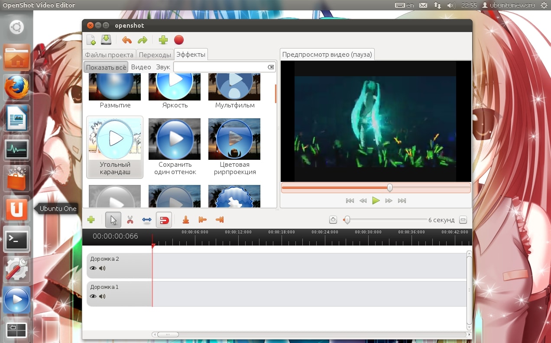
Task: Click the Дорожка 1 track label
Action: click(104, 287)
